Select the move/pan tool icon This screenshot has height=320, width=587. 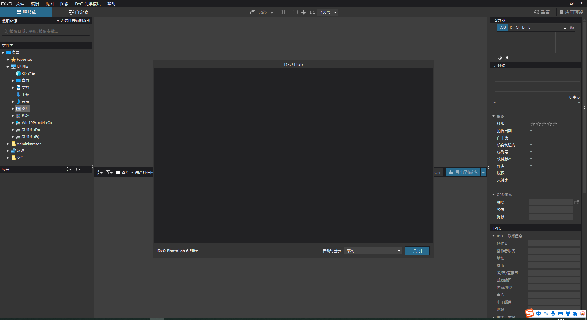[x=304, y=12]
